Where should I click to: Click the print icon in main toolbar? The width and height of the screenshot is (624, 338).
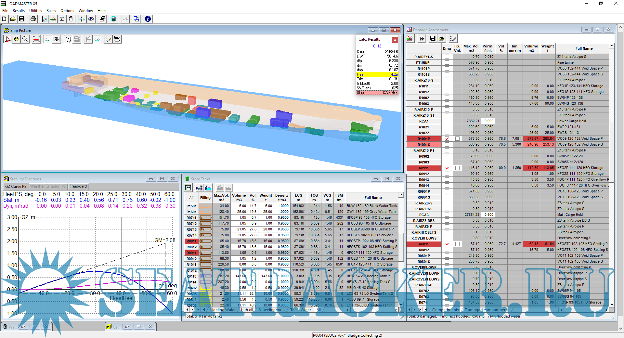[33, 19]
